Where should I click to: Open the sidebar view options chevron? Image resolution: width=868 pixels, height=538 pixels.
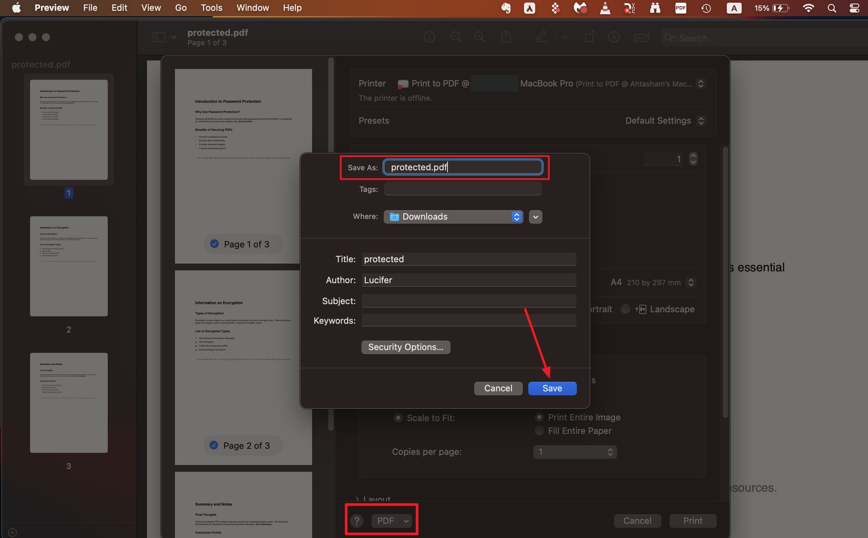tap(174, 37)
